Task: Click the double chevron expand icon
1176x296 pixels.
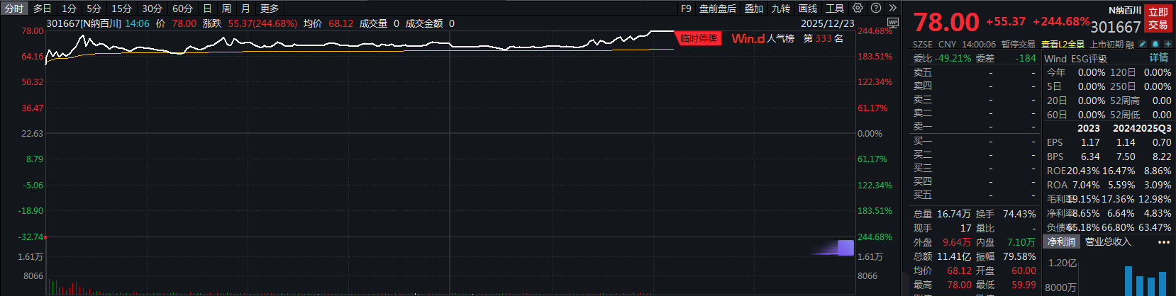Action: [892, 8]
